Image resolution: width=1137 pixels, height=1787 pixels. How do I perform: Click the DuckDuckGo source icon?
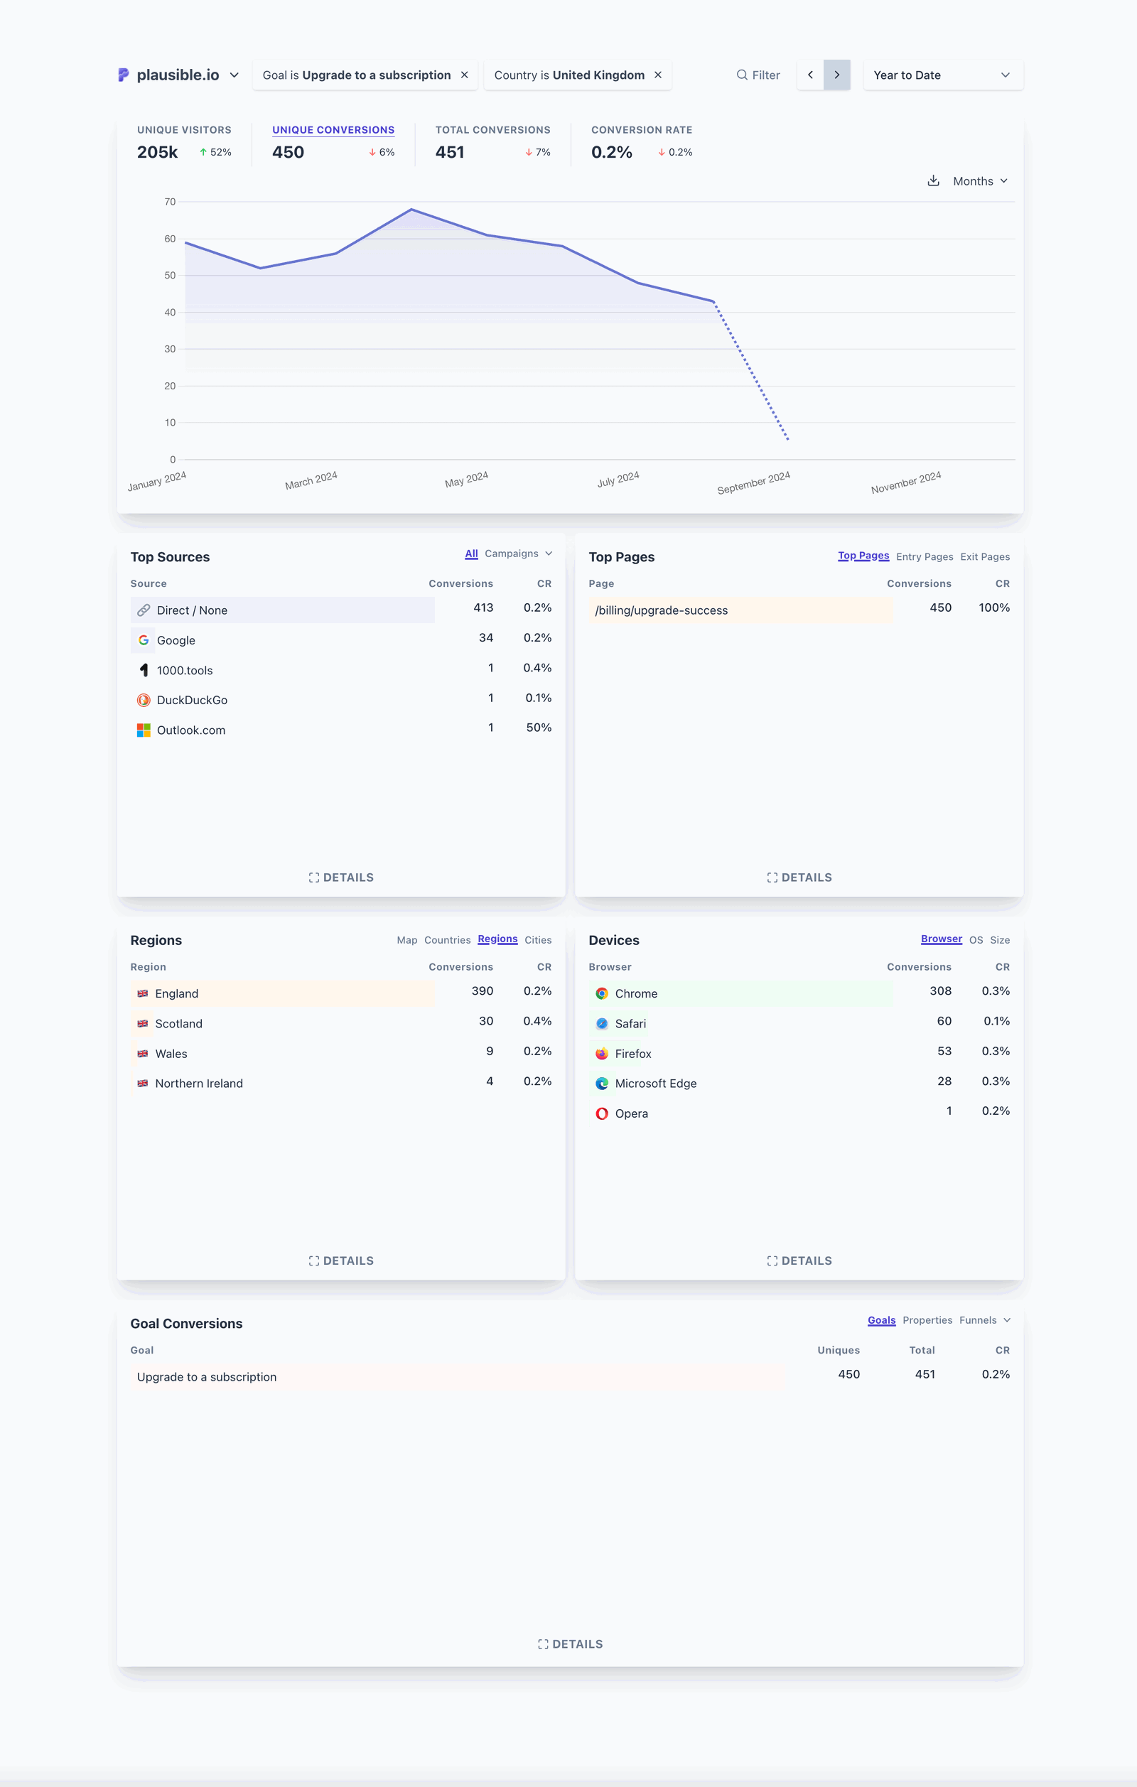point(144,700)
